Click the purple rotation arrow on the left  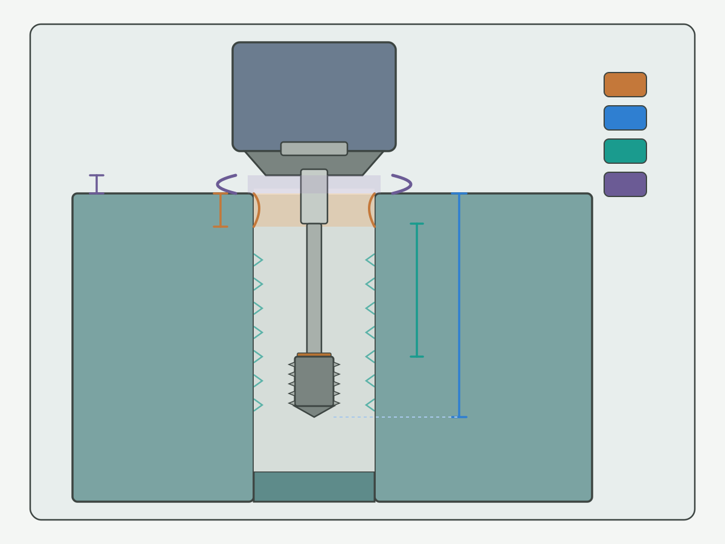pyautogui.click(x=227, y=184)
